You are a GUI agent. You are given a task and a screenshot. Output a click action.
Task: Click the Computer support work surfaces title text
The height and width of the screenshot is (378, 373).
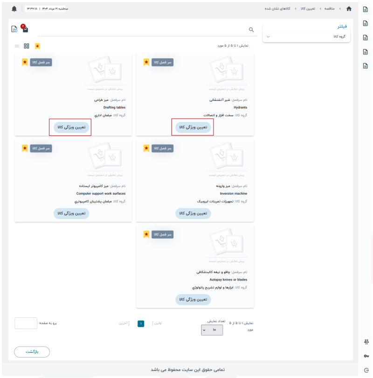101,194
